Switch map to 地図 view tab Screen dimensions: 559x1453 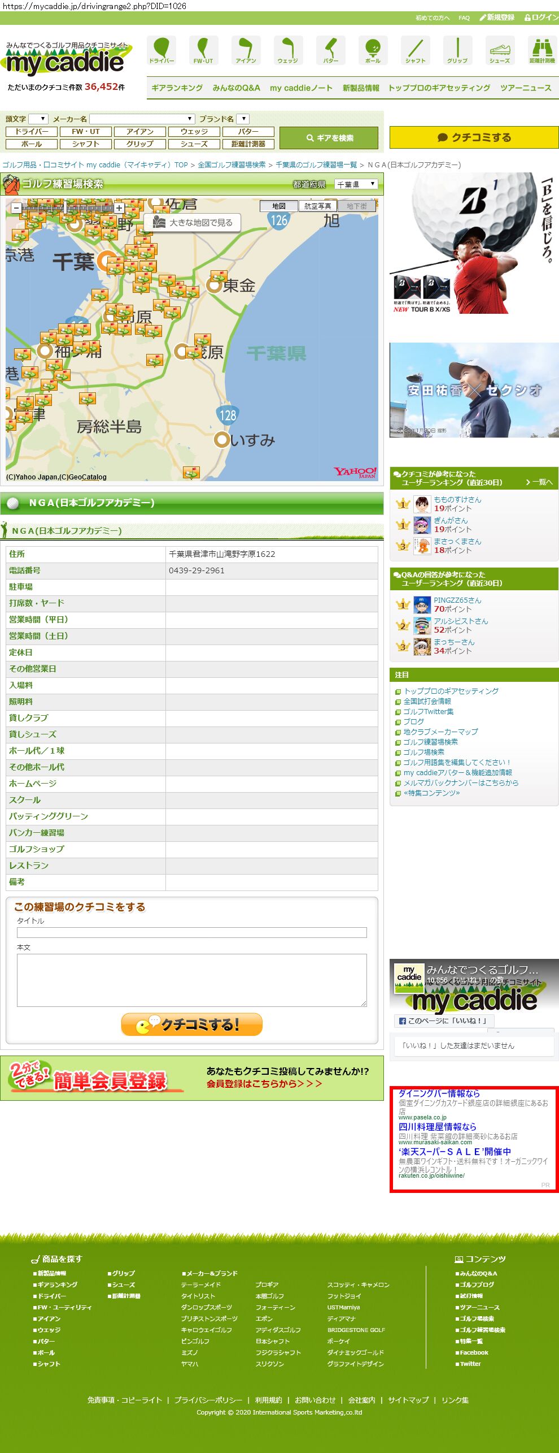point(279,206)
